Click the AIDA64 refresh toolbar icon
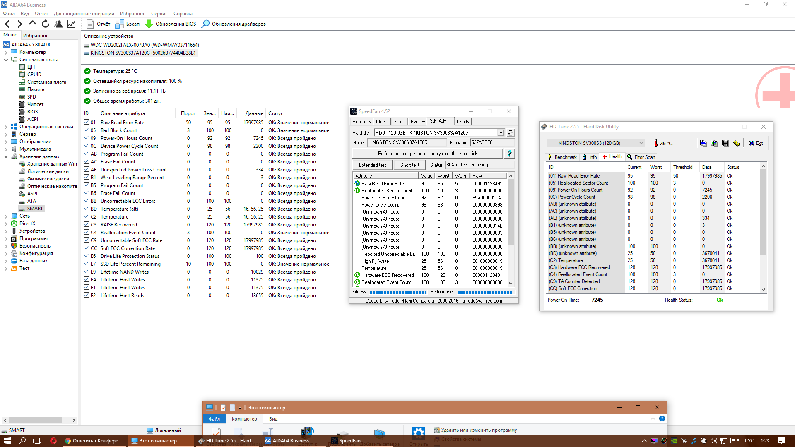 click(46, 24)
